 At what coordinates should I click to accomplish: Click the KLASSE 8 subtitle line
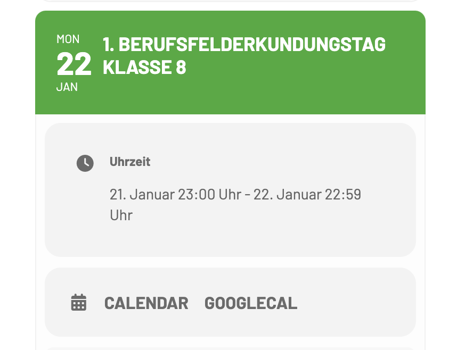pyautogui.click(x=144, y=67)
